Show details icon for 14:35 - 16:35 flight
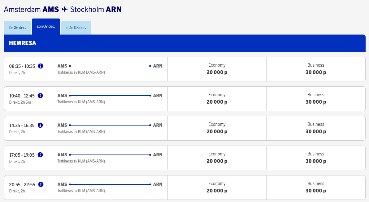 click(x=40, y=125)
